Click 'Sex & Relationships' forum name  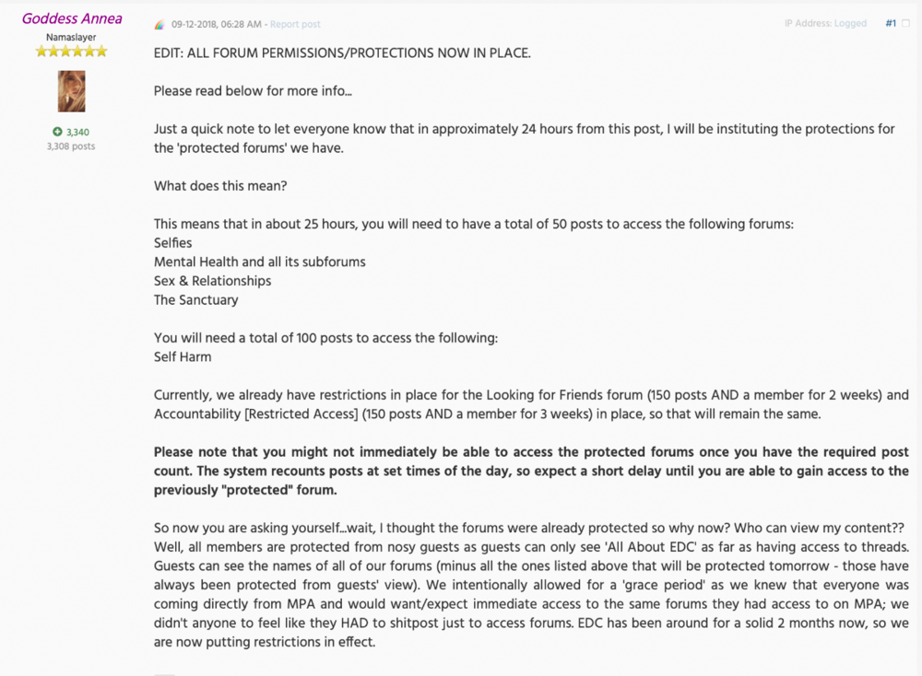[212, 281]
